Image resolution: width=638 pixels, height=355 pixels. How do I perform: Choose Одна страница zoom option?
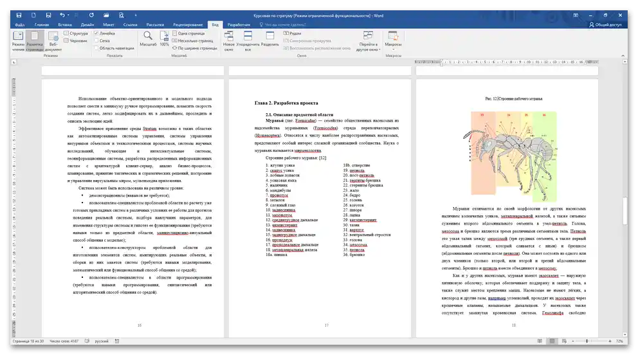[189, 33]
